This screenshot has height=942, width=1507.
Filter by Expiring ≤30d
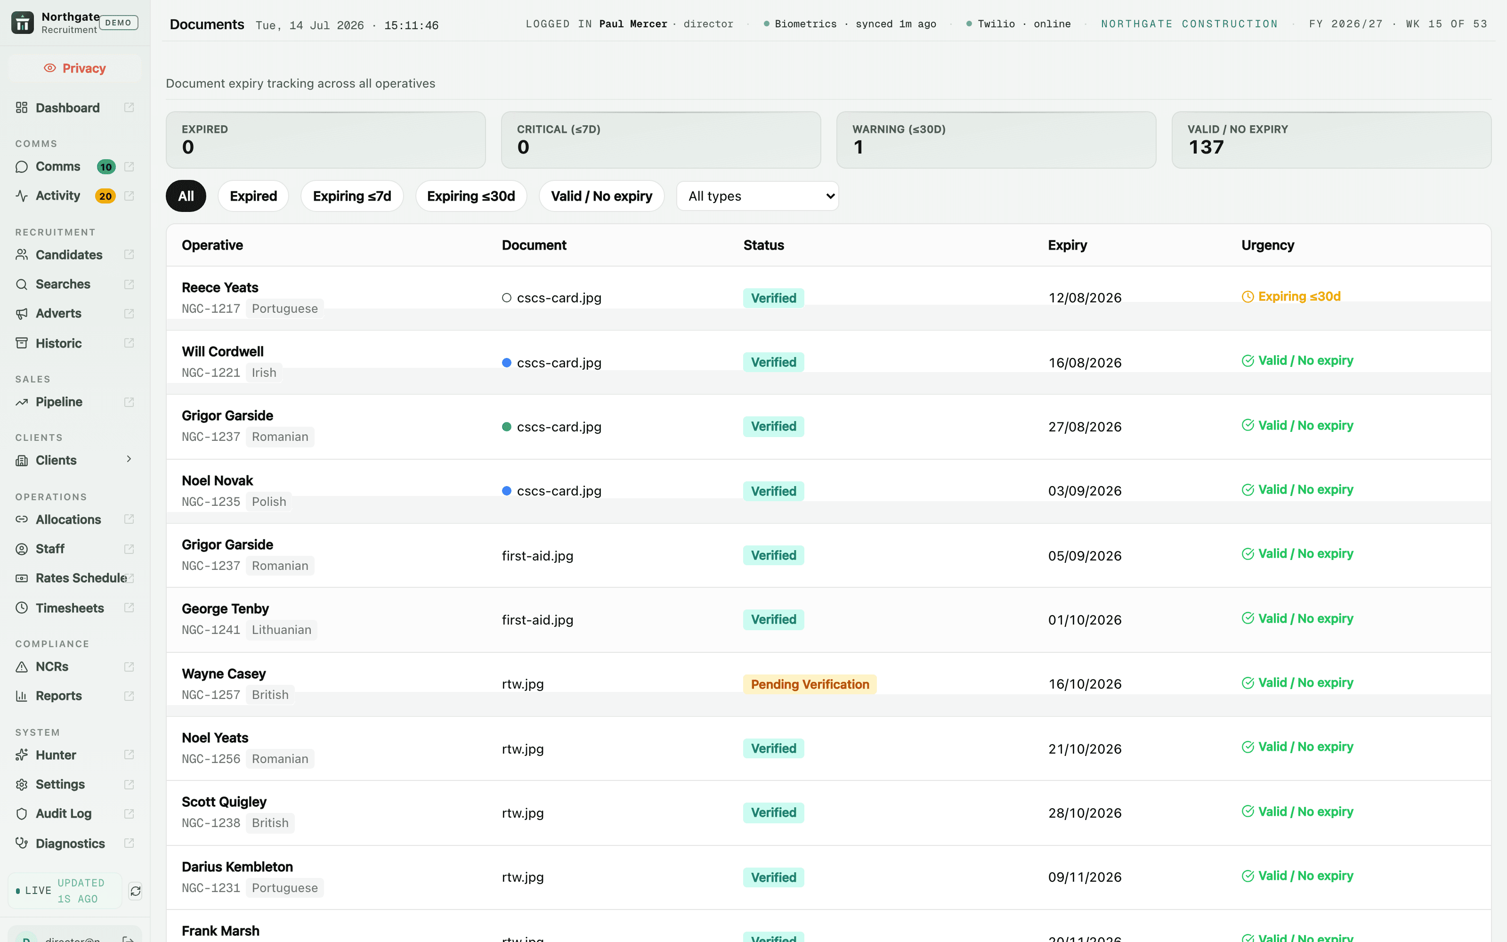click(x=471, y=196)
